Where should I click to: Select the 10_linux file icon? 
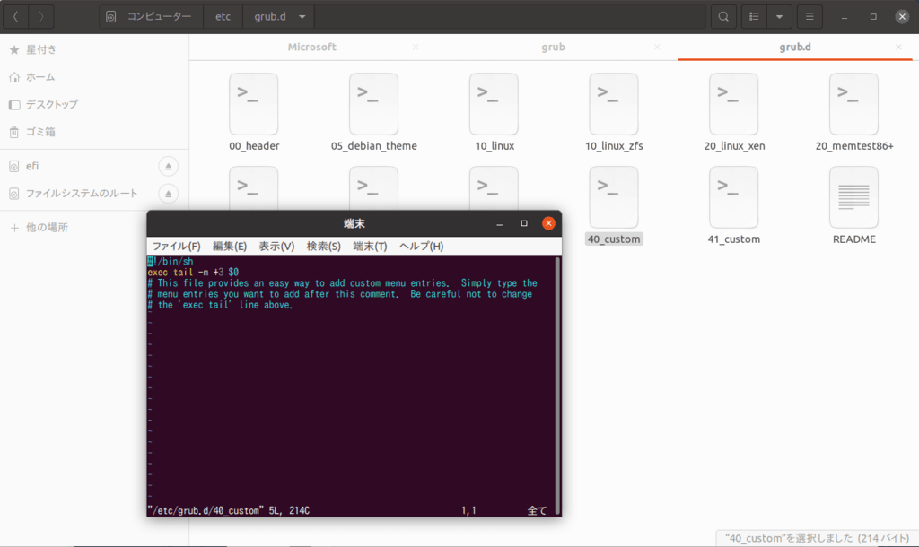point(495,104)
